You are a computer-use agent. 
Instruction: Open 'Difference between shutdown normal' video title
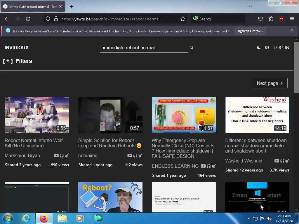(256, 146)
